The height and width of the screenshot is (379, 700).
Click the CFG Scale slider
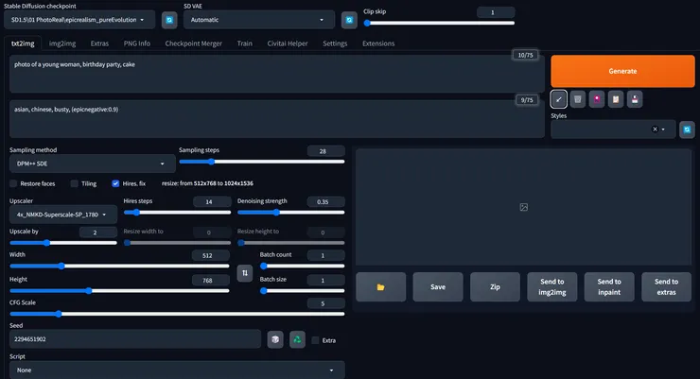pyautogui.click(x=177, y=315)
